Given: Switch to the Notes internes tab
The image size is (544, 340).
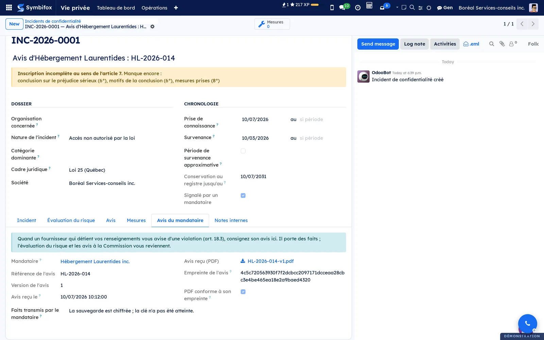Looking at the screenshot, I should click(x=231, y=220).
